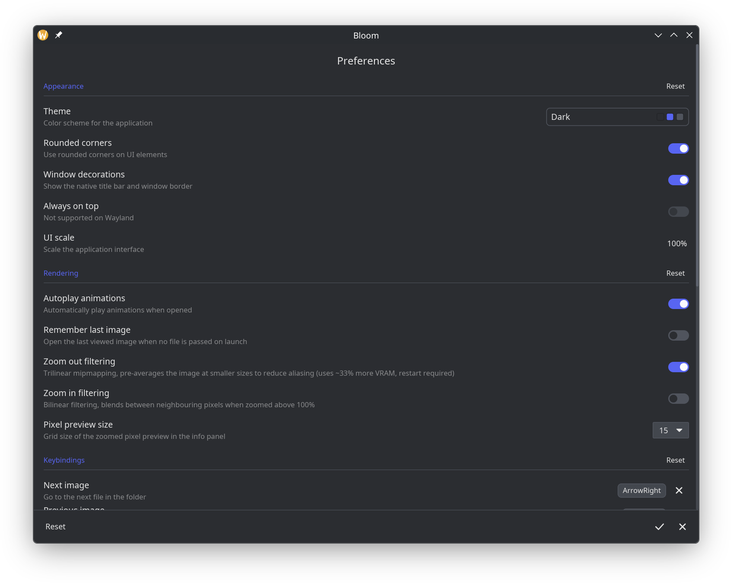The image size is (731, 583).
Task: Click the 'Theme' setting label
Action: tap(57, 111)
